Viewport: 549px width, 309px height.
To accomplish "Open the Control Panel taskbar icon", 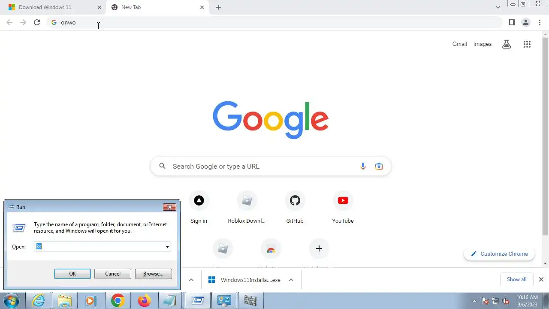I will [x=224, y=300].
